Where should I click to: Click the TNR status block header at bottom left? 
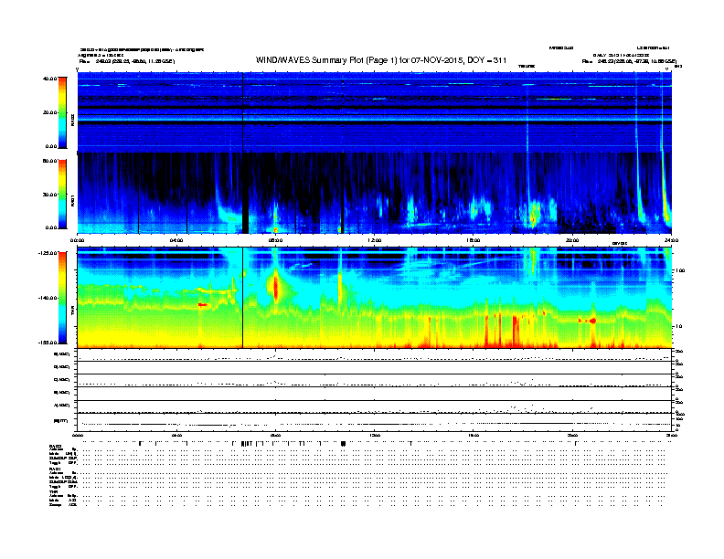pyautogui.click(x=54, y=491)
